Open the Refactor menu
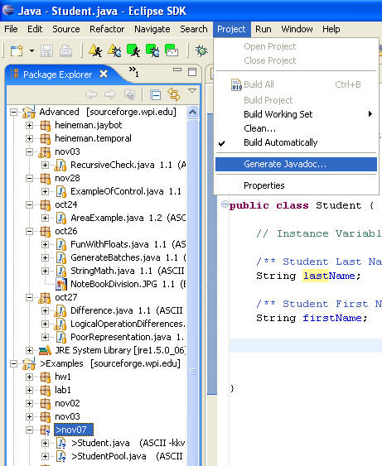This screenshot has width=382, height=466. pos(107,29)
